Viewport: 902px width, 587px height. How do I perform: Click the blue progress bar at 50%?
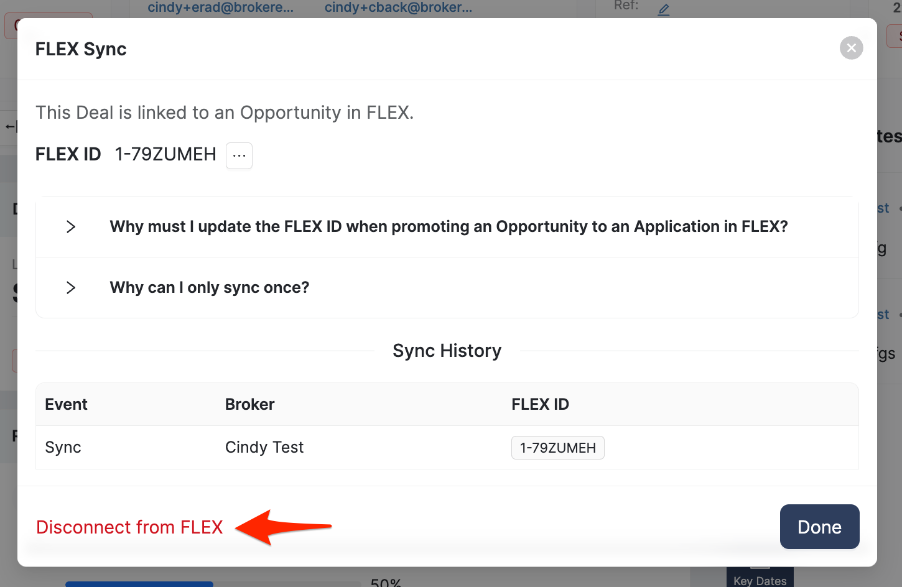click(x=139, y=584)
